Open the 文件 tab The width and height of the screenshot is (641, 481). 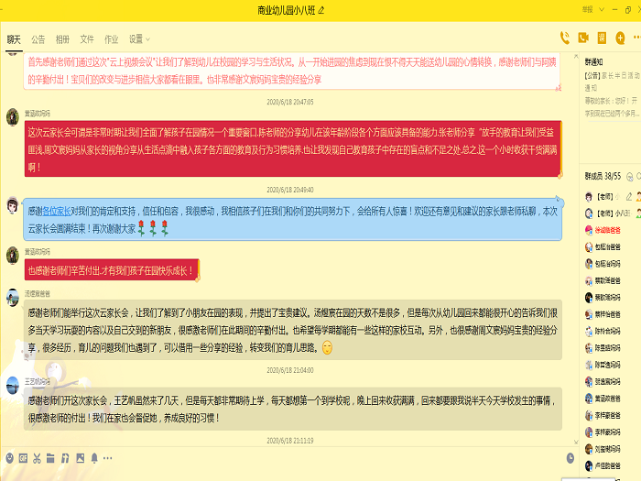pyautogui.click(x=87, y=39)
